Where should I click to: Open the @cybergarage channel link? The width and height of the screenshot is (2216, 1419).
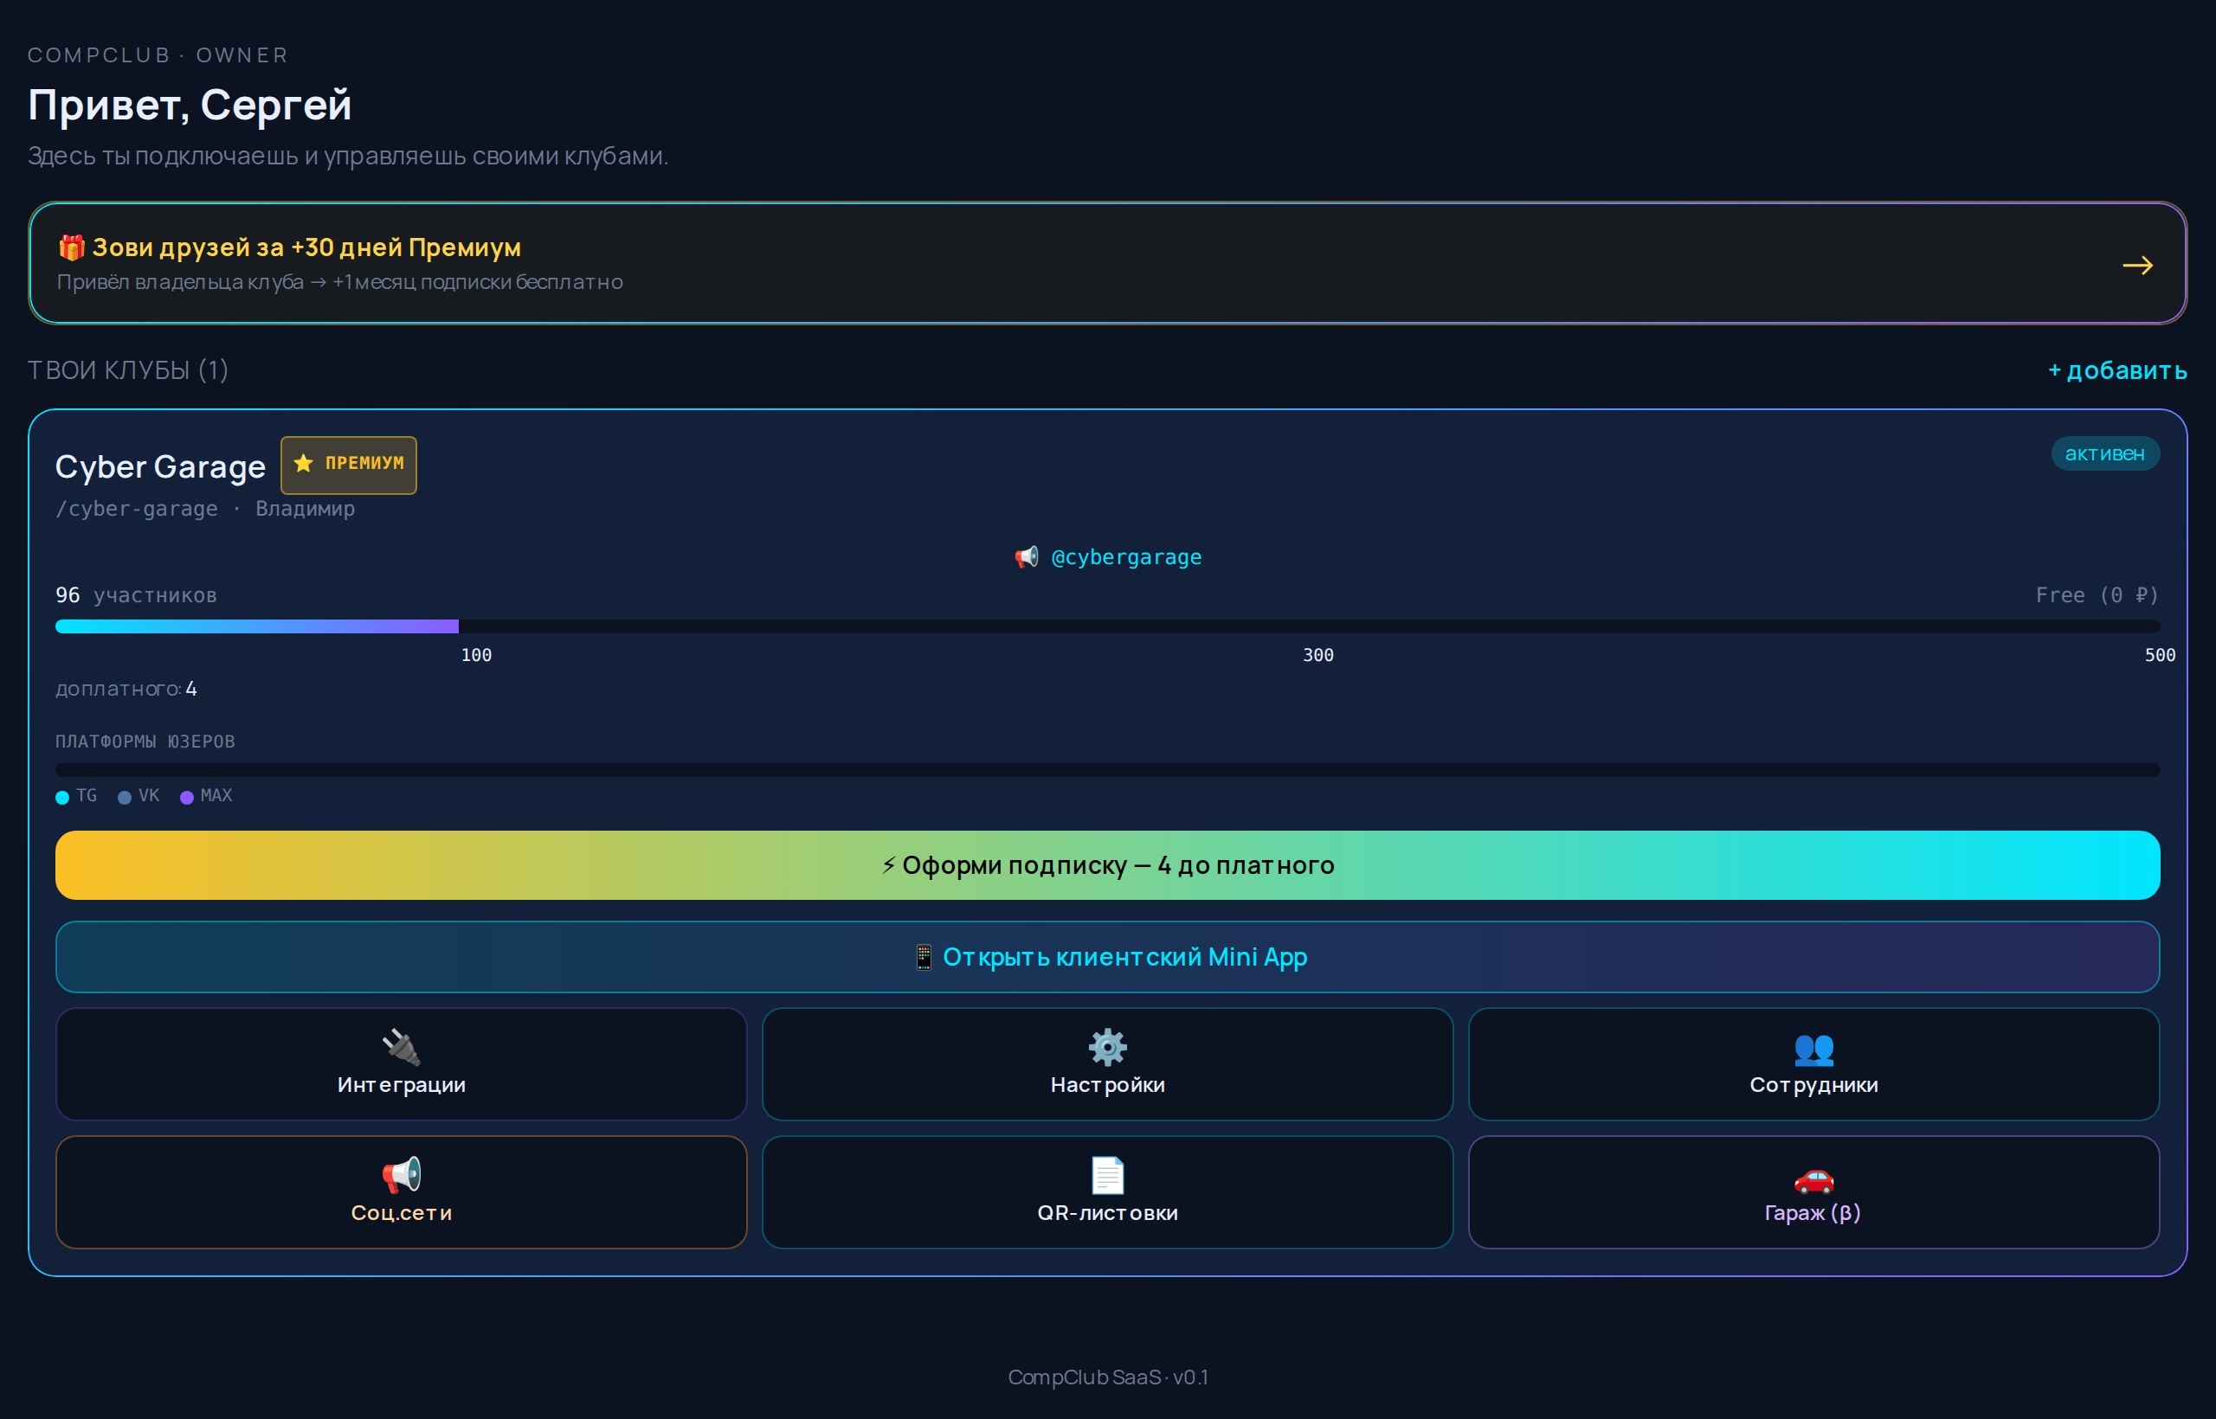(1126, 557)
